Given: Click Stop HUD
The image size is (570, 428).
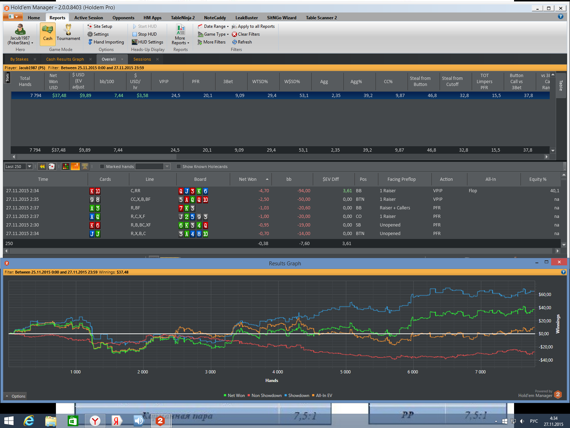Looking at the screenshot, I should click(x=144, y=34).
